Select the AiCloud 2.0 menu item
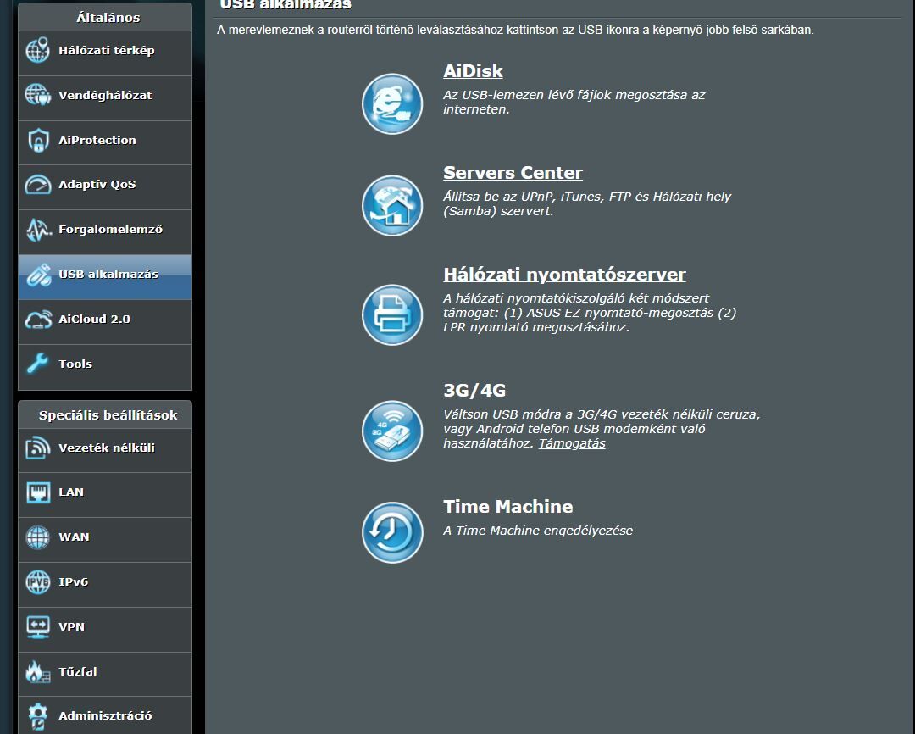 [x=105, y=322]
